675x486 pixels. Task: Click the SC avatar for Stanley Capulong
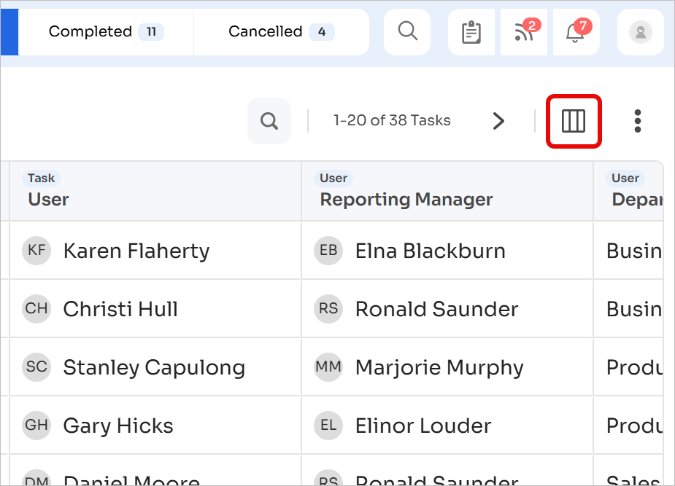[x=36, y=367]
